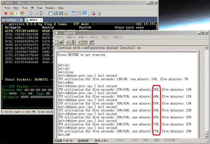
Task: Select BridgeId 433C.68D6611BD250 row in yersinia
Action: [22, 38]
